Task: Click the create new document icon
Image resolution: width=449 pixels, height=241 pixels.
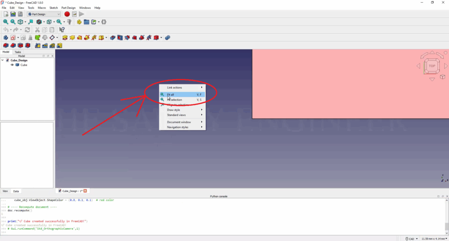Action: [x=6, y=14]
